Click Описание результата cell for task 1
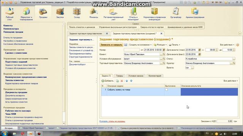The height and width of the screenshot is (136, 243). click(x=209, y=92)
